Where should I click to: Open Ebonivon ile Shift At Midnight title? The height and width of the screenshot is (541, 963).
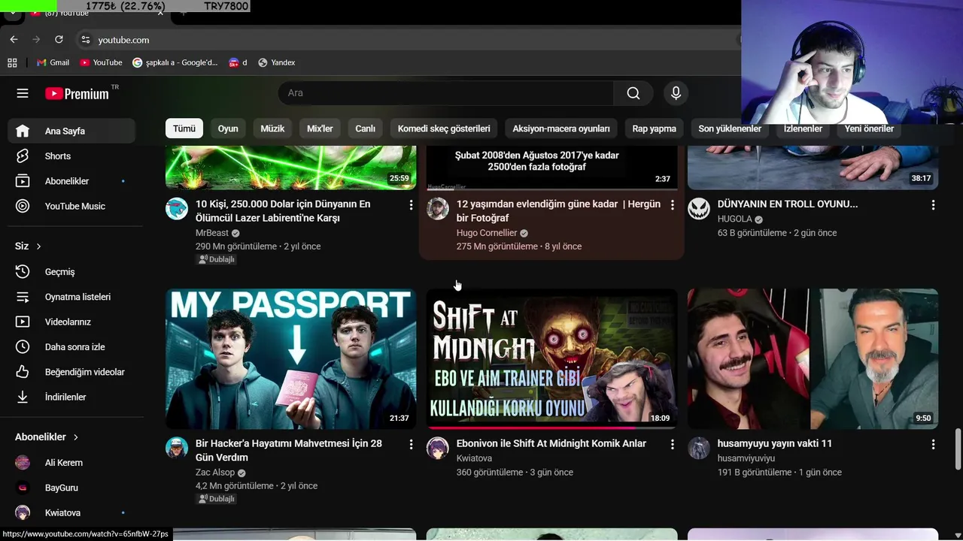pyautogui.click(x=551, y=443)
